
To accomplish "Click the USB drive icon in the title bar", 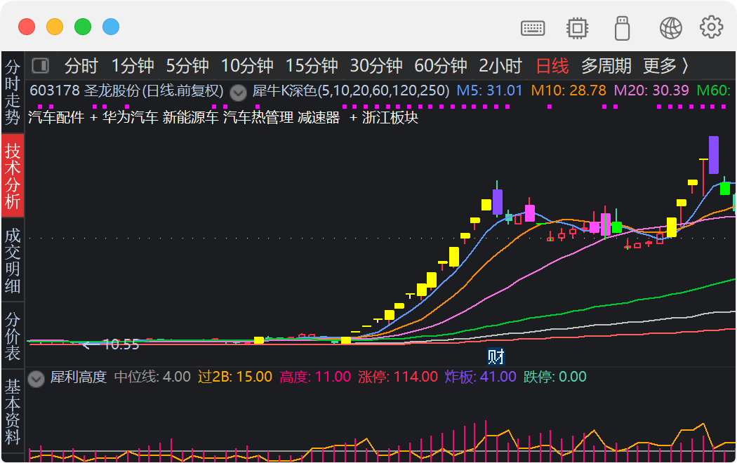I will (x=621, y=27).
